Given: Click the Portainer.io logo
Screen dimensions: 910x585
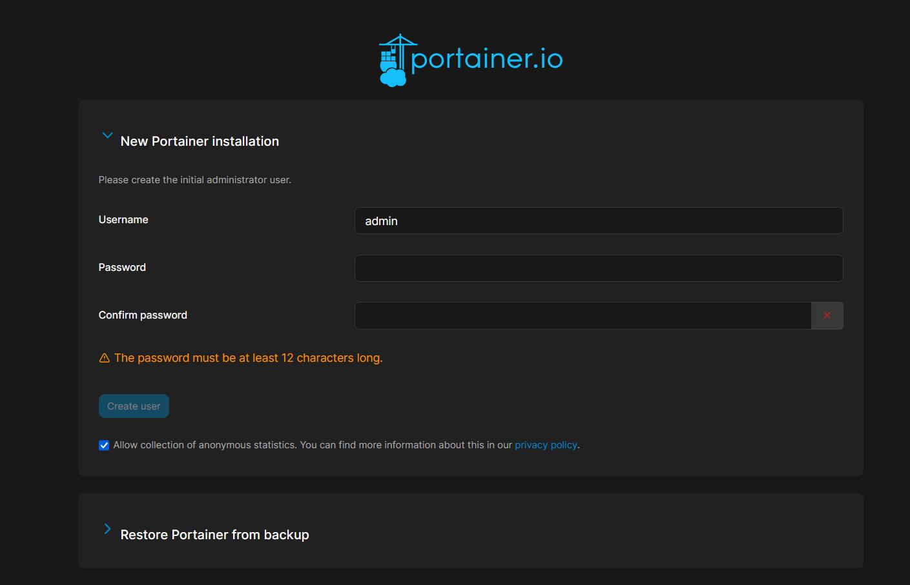Looking at the screenshot, I should tap(471, 60).
